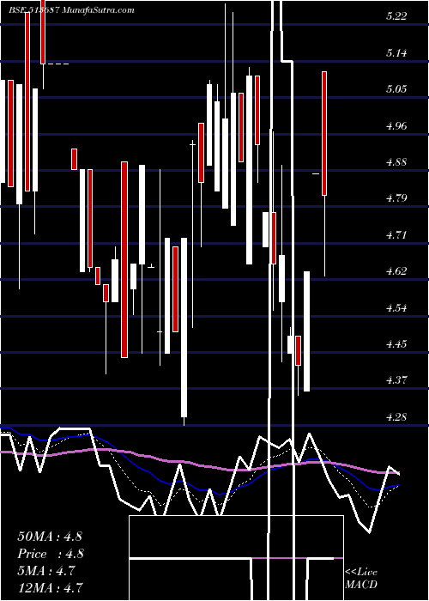Click the 4.62 price axis label
429x601 pixels.
(x=396, y=271)
